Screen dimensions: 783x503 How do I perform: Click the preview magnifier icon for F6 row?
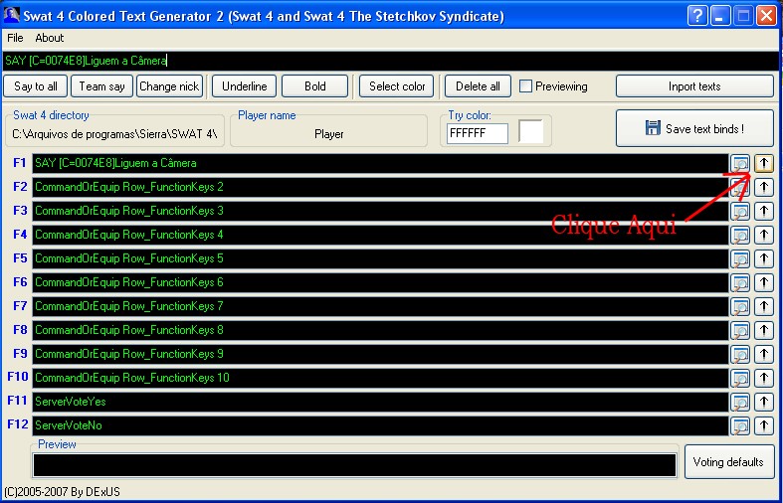pyautogui.click(x=740, y=282)
